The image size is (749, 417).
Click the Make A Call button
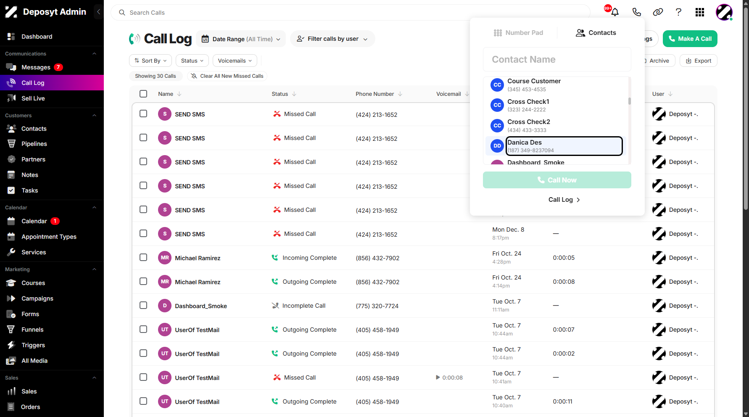point(690,39)
